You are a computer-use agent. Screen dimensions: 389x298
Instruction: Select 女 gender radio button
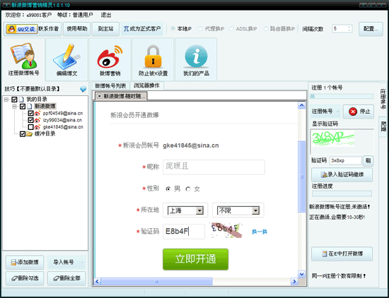click(188, 189)
